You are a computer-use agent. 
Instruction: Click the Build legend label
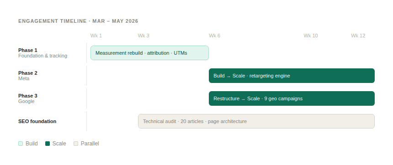pos(32,144)
